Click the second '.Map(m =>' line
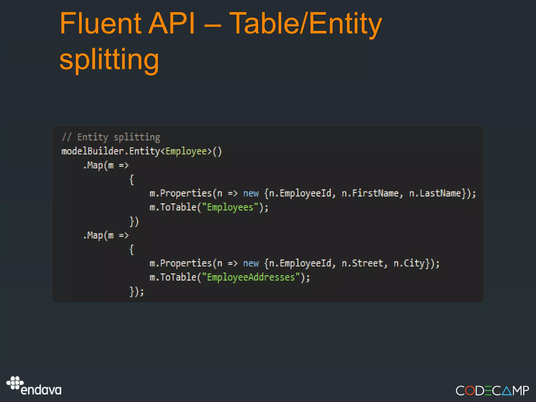Screen dimensions: 536x402 click(106, 236)
